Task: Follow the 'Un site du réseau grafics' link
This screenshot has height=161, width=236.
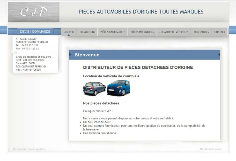Action: click(29, 149)
